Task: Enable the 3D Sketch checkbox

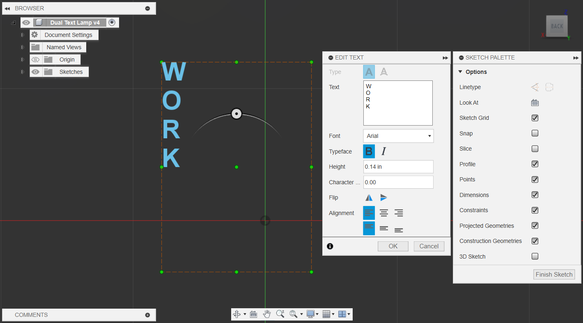Action: [x=535, y=256]
